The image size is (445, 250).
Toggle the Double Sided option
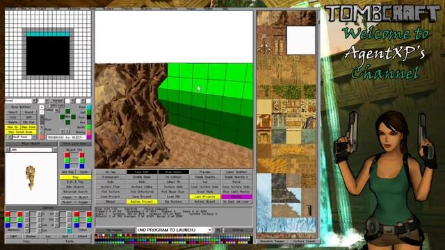click(x=142, y=177)
